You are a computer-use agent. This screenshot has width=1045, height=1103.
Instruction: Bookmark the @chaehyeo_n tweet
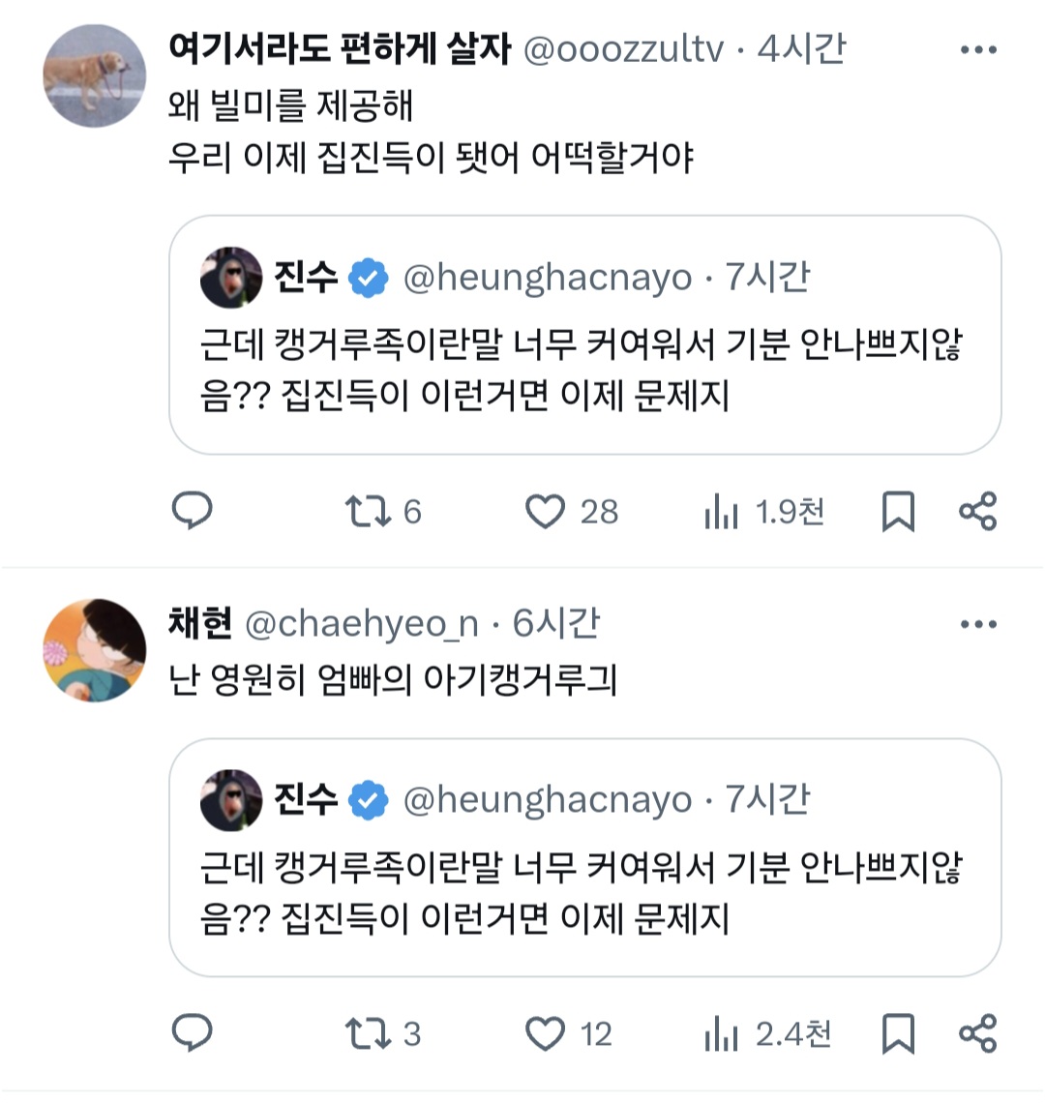[x=898, y=1034]
